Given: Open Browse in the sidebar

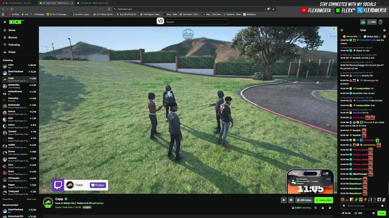Looking at the screenshot, I should [x=19, y=38].
